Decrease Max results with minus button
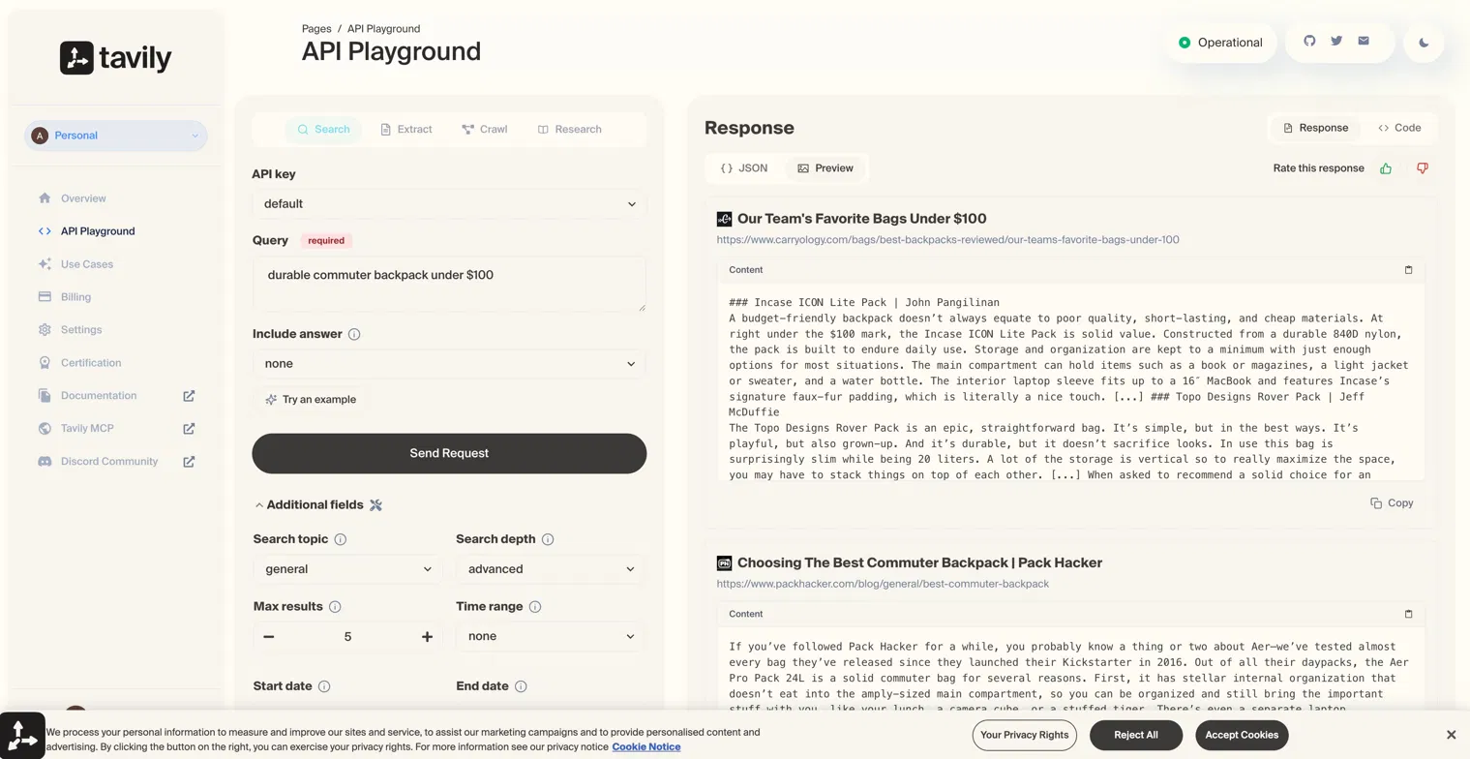The height and width of the screenshot is (759, 1470). 268,636
